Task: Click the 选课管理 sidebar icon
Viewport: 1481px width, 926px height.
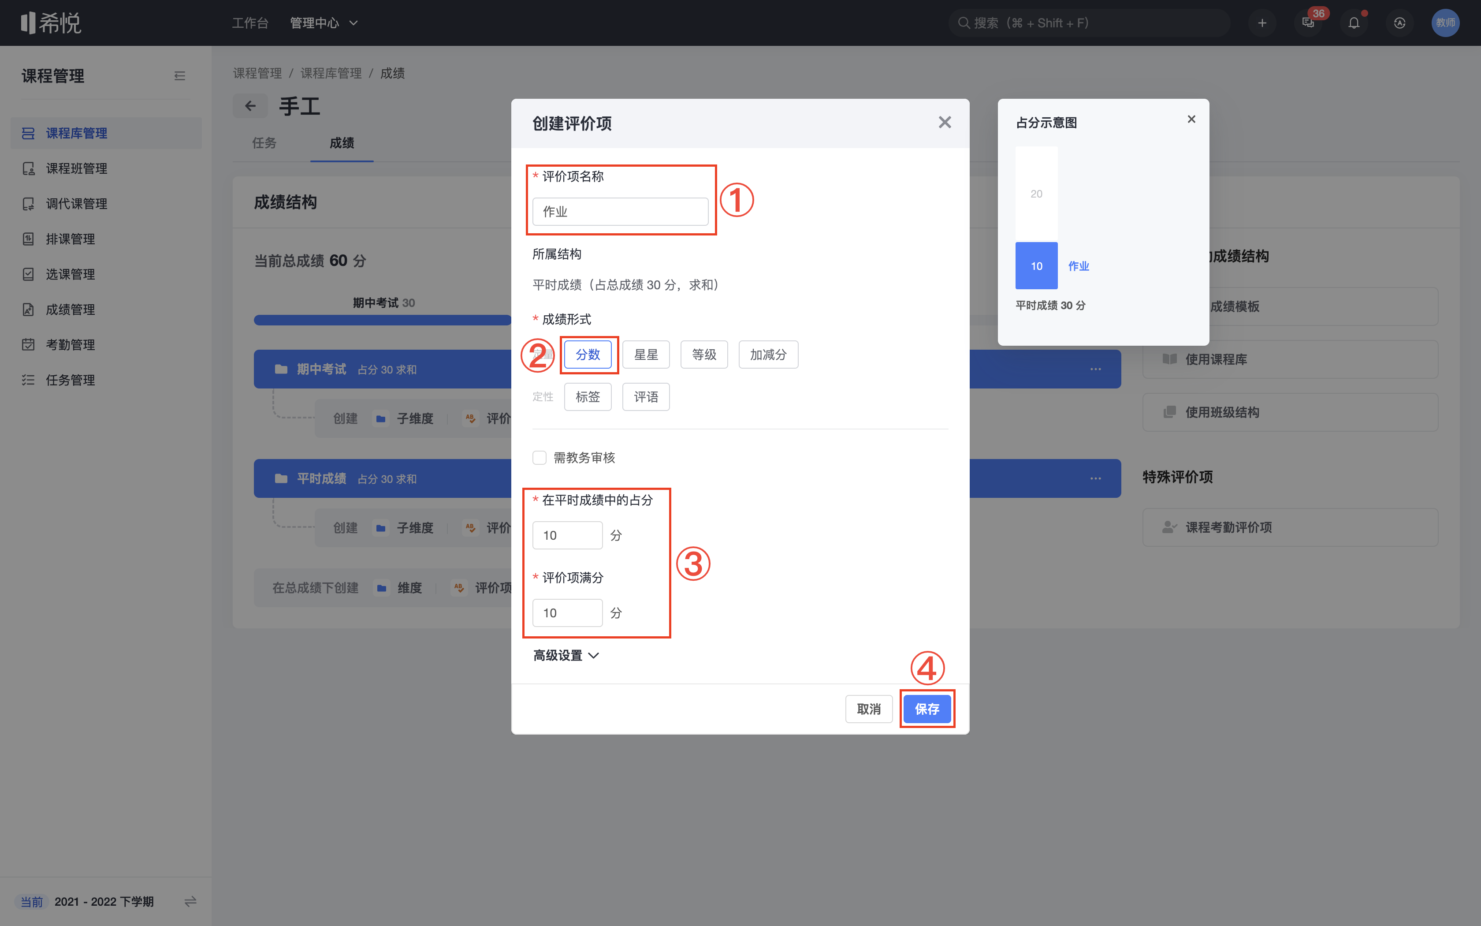Action: (x=28, y=274)
